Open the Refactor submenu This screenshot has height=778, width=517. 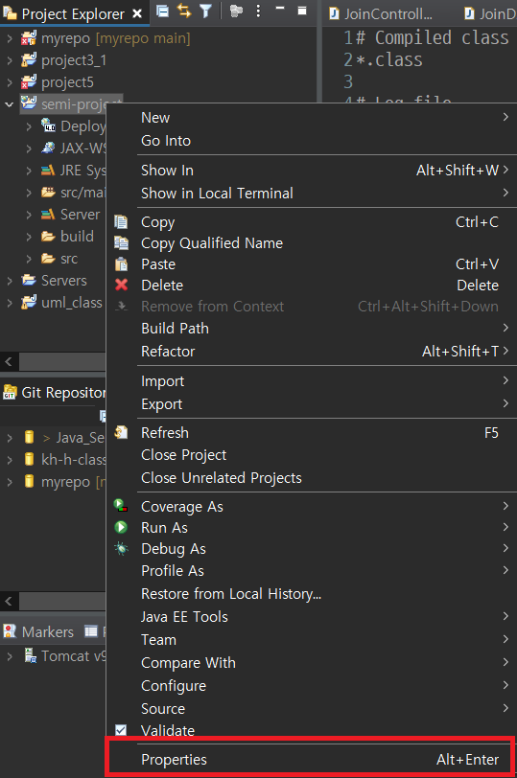(x=312, y=352)
